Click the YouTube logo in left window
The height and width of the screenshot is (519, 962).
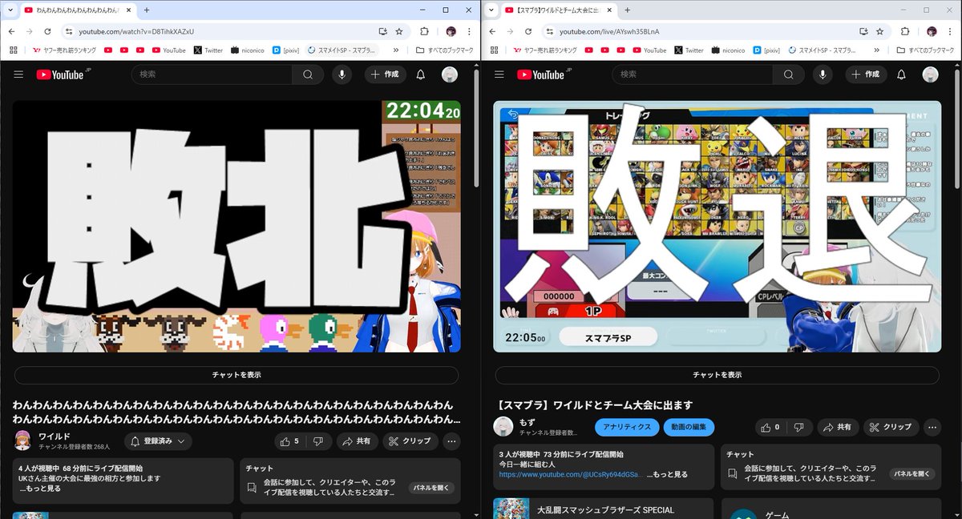(58, 74)
